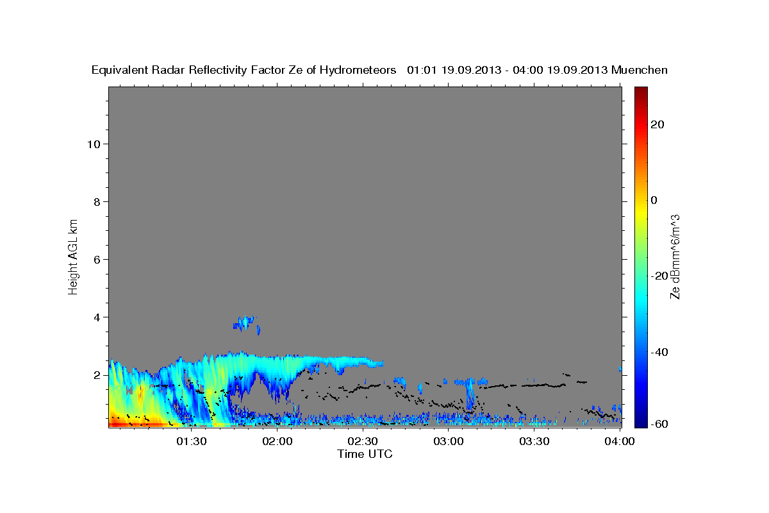Image resolution: width=769 pixels, height=513 pixels.
Task: Click the date range text '01:01 19.09.2013 - 04:00 19.09.2013'
Action: pyautogui.click(x=508, y=70)
